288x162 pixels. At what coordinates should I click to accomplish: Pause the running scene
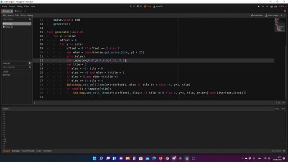point(263,6)
